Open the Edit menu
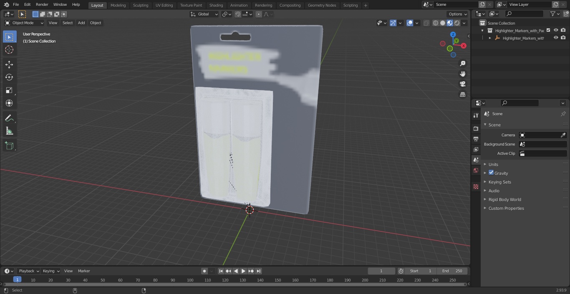The image size is (570, 294). [27, 5]
